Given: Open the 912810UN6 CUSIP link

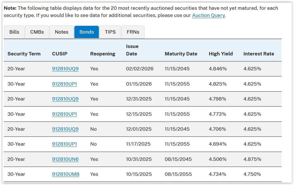Looking at the screenshot, I should [x=65, y=159].
